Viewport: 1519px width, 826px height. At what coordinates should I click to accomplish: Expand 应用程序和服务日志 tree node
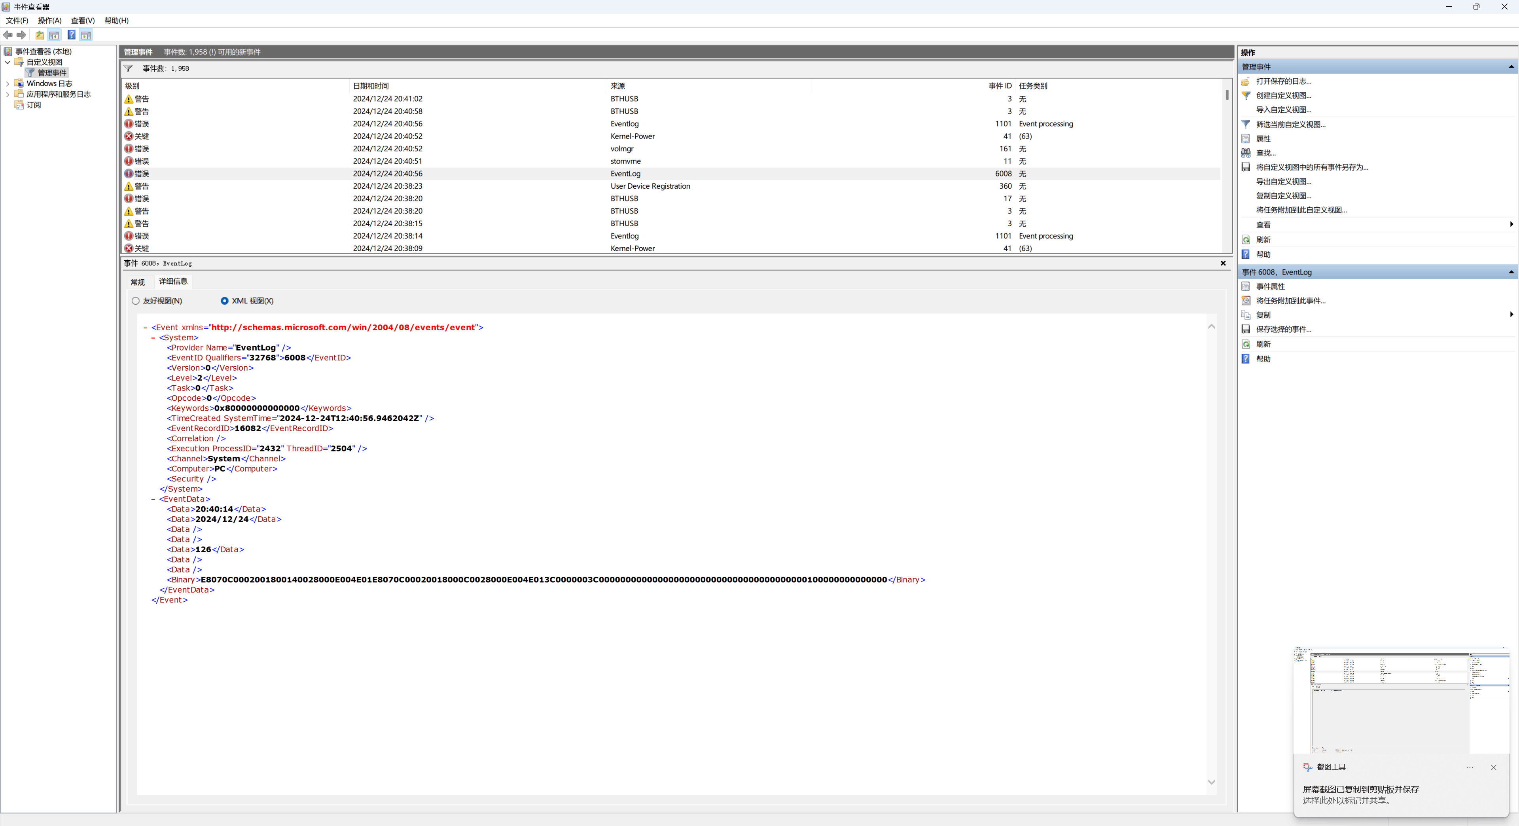[8, 94]
